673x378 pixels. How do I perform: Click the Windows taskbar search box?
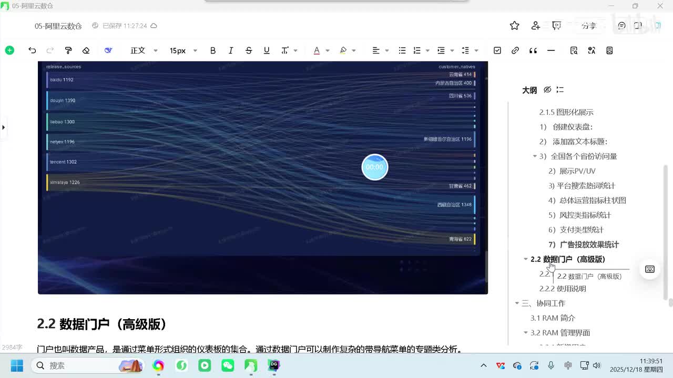click(x=87, y=365)
